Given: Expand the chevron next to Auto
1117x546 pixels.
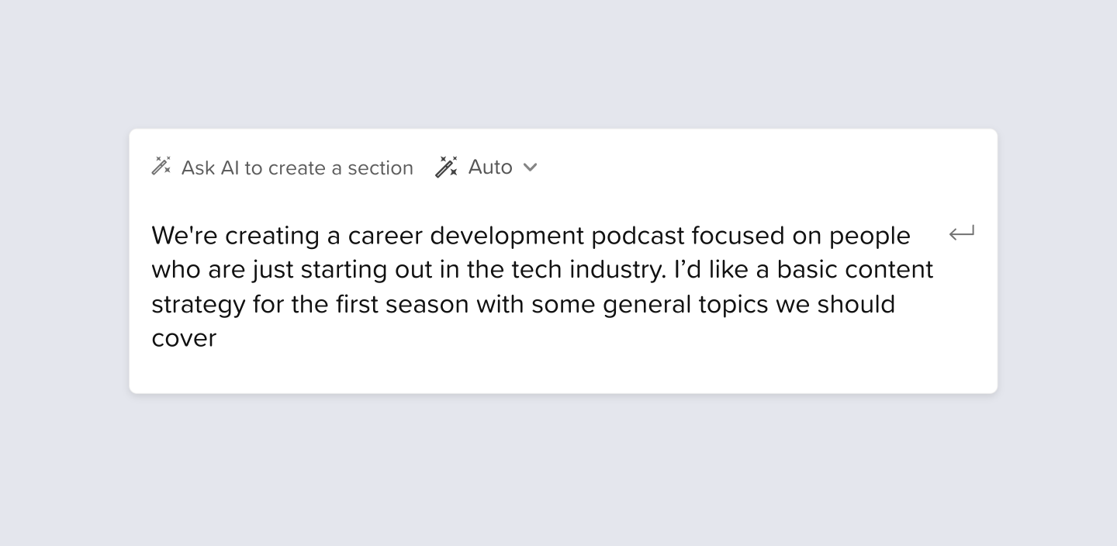Looking at the screenshot, I should click(x=531, y=168).
